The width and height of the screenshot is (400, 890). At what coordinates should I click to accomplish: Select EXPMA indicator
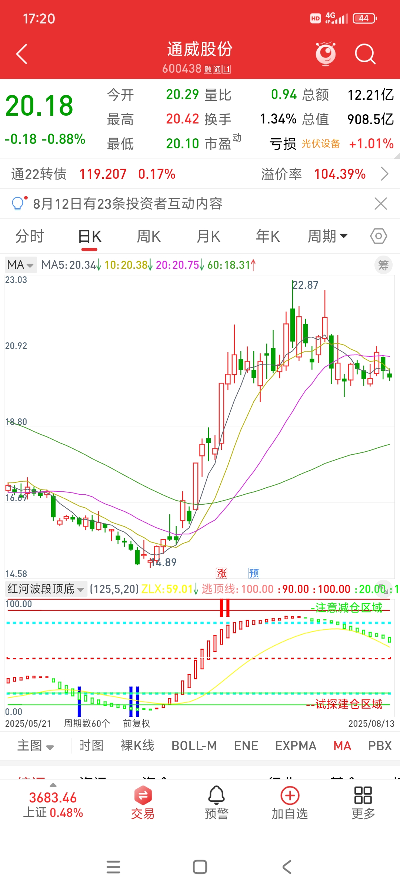(x=296, y=746)
